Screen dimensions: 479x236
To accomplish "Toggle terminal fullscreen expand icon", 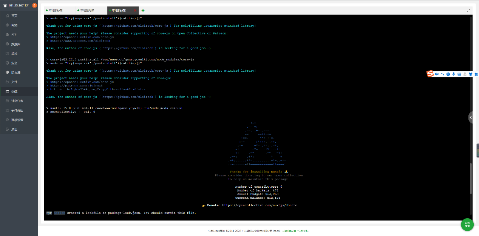I will (x=468, y=11).
